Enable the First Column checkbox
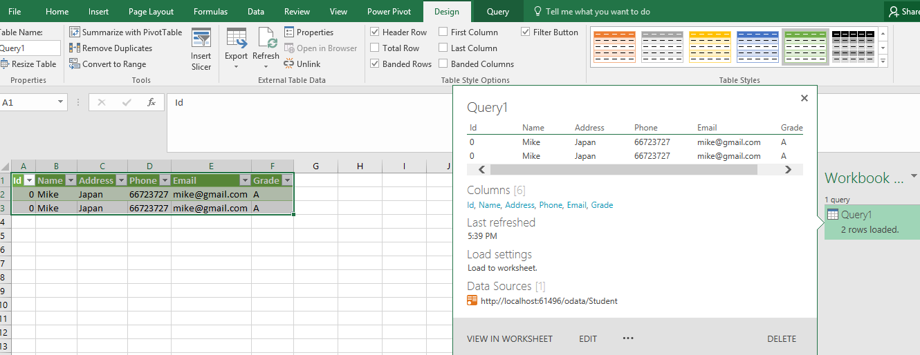 [x=443, y=32]
